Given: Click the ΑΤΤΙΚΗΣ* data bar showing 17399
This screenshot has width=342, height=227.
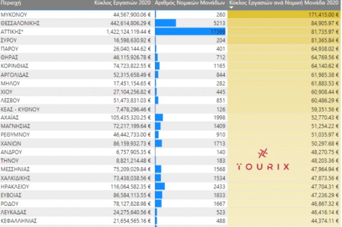Looking at the screenshot, I should [190, 32].
